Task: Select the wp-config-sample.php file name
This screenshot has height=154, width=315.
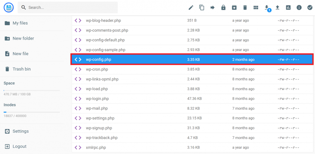Action: [x=106, y=50]
